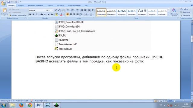Apply multilevel list
This screenshot has width=193, height=108.
77,10
